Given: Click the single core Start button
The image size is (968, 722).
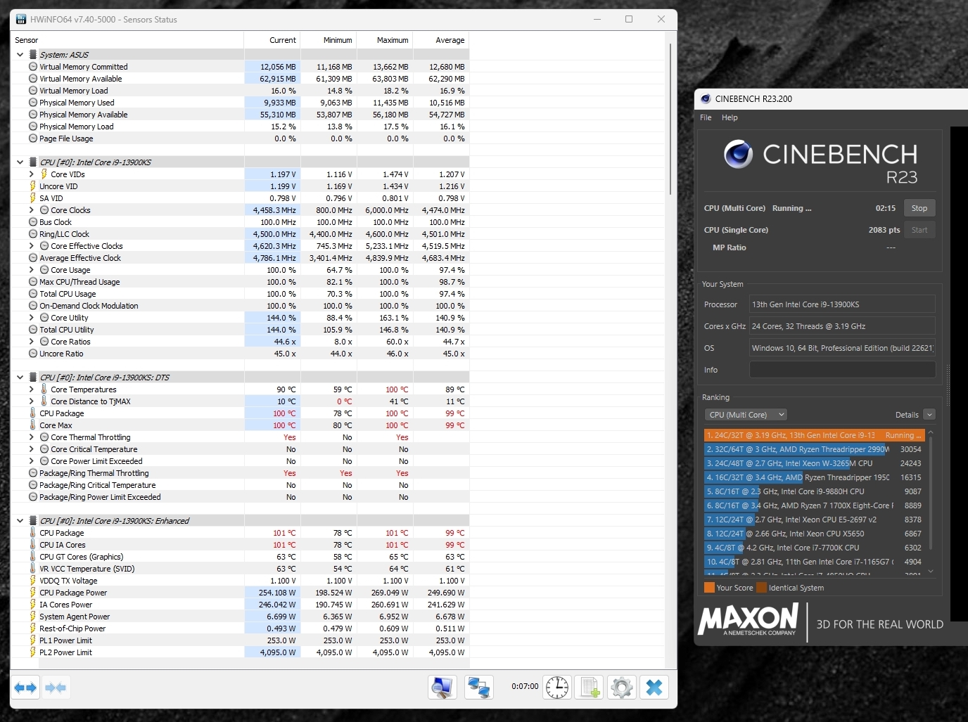Looking at the screenshot, I should pos(919,230).
